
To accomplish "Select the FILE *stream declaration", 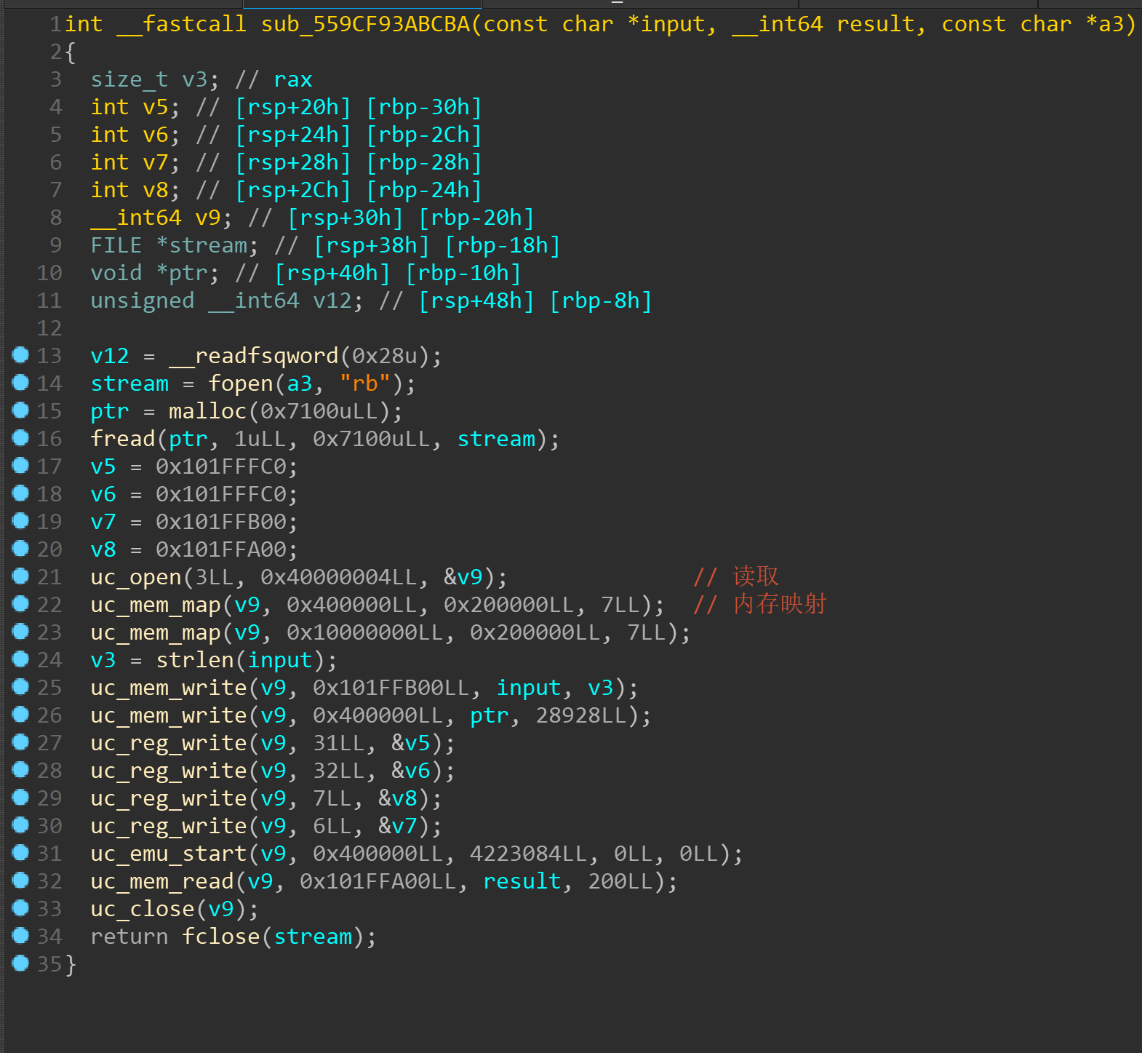I will [x=174, y=245].
